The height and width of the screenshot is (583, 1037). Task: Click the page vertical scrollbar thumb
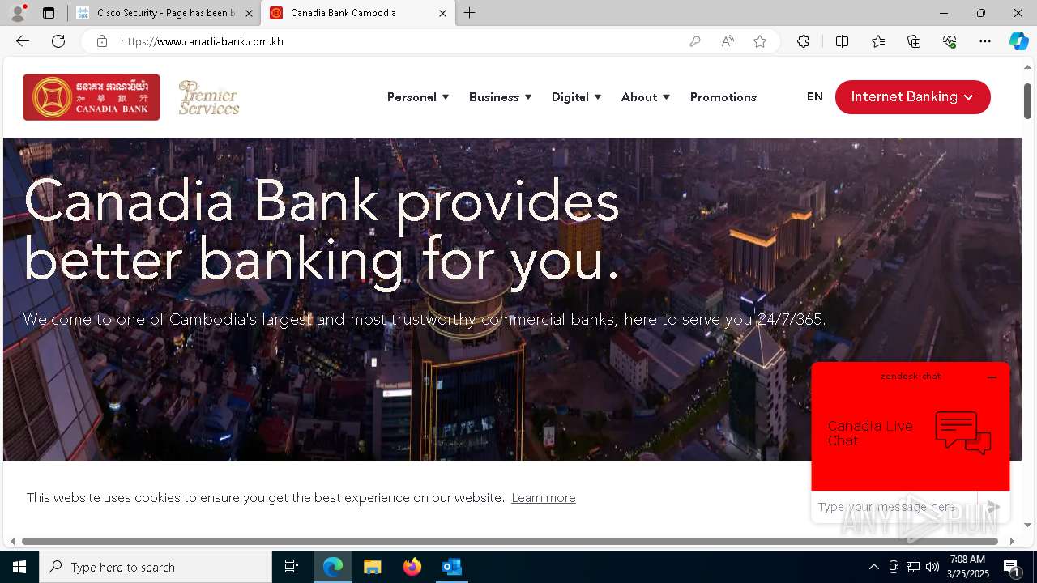[x=1027, y=101]
